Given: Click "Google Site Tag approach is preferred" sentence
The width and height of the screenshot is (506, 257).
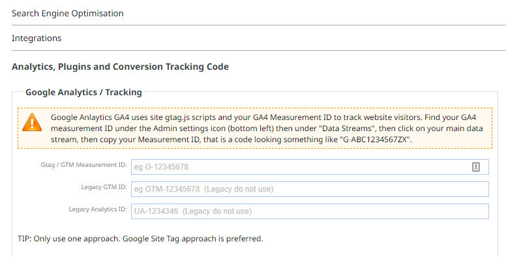Looking at the screenshot, I should [192, 239].
